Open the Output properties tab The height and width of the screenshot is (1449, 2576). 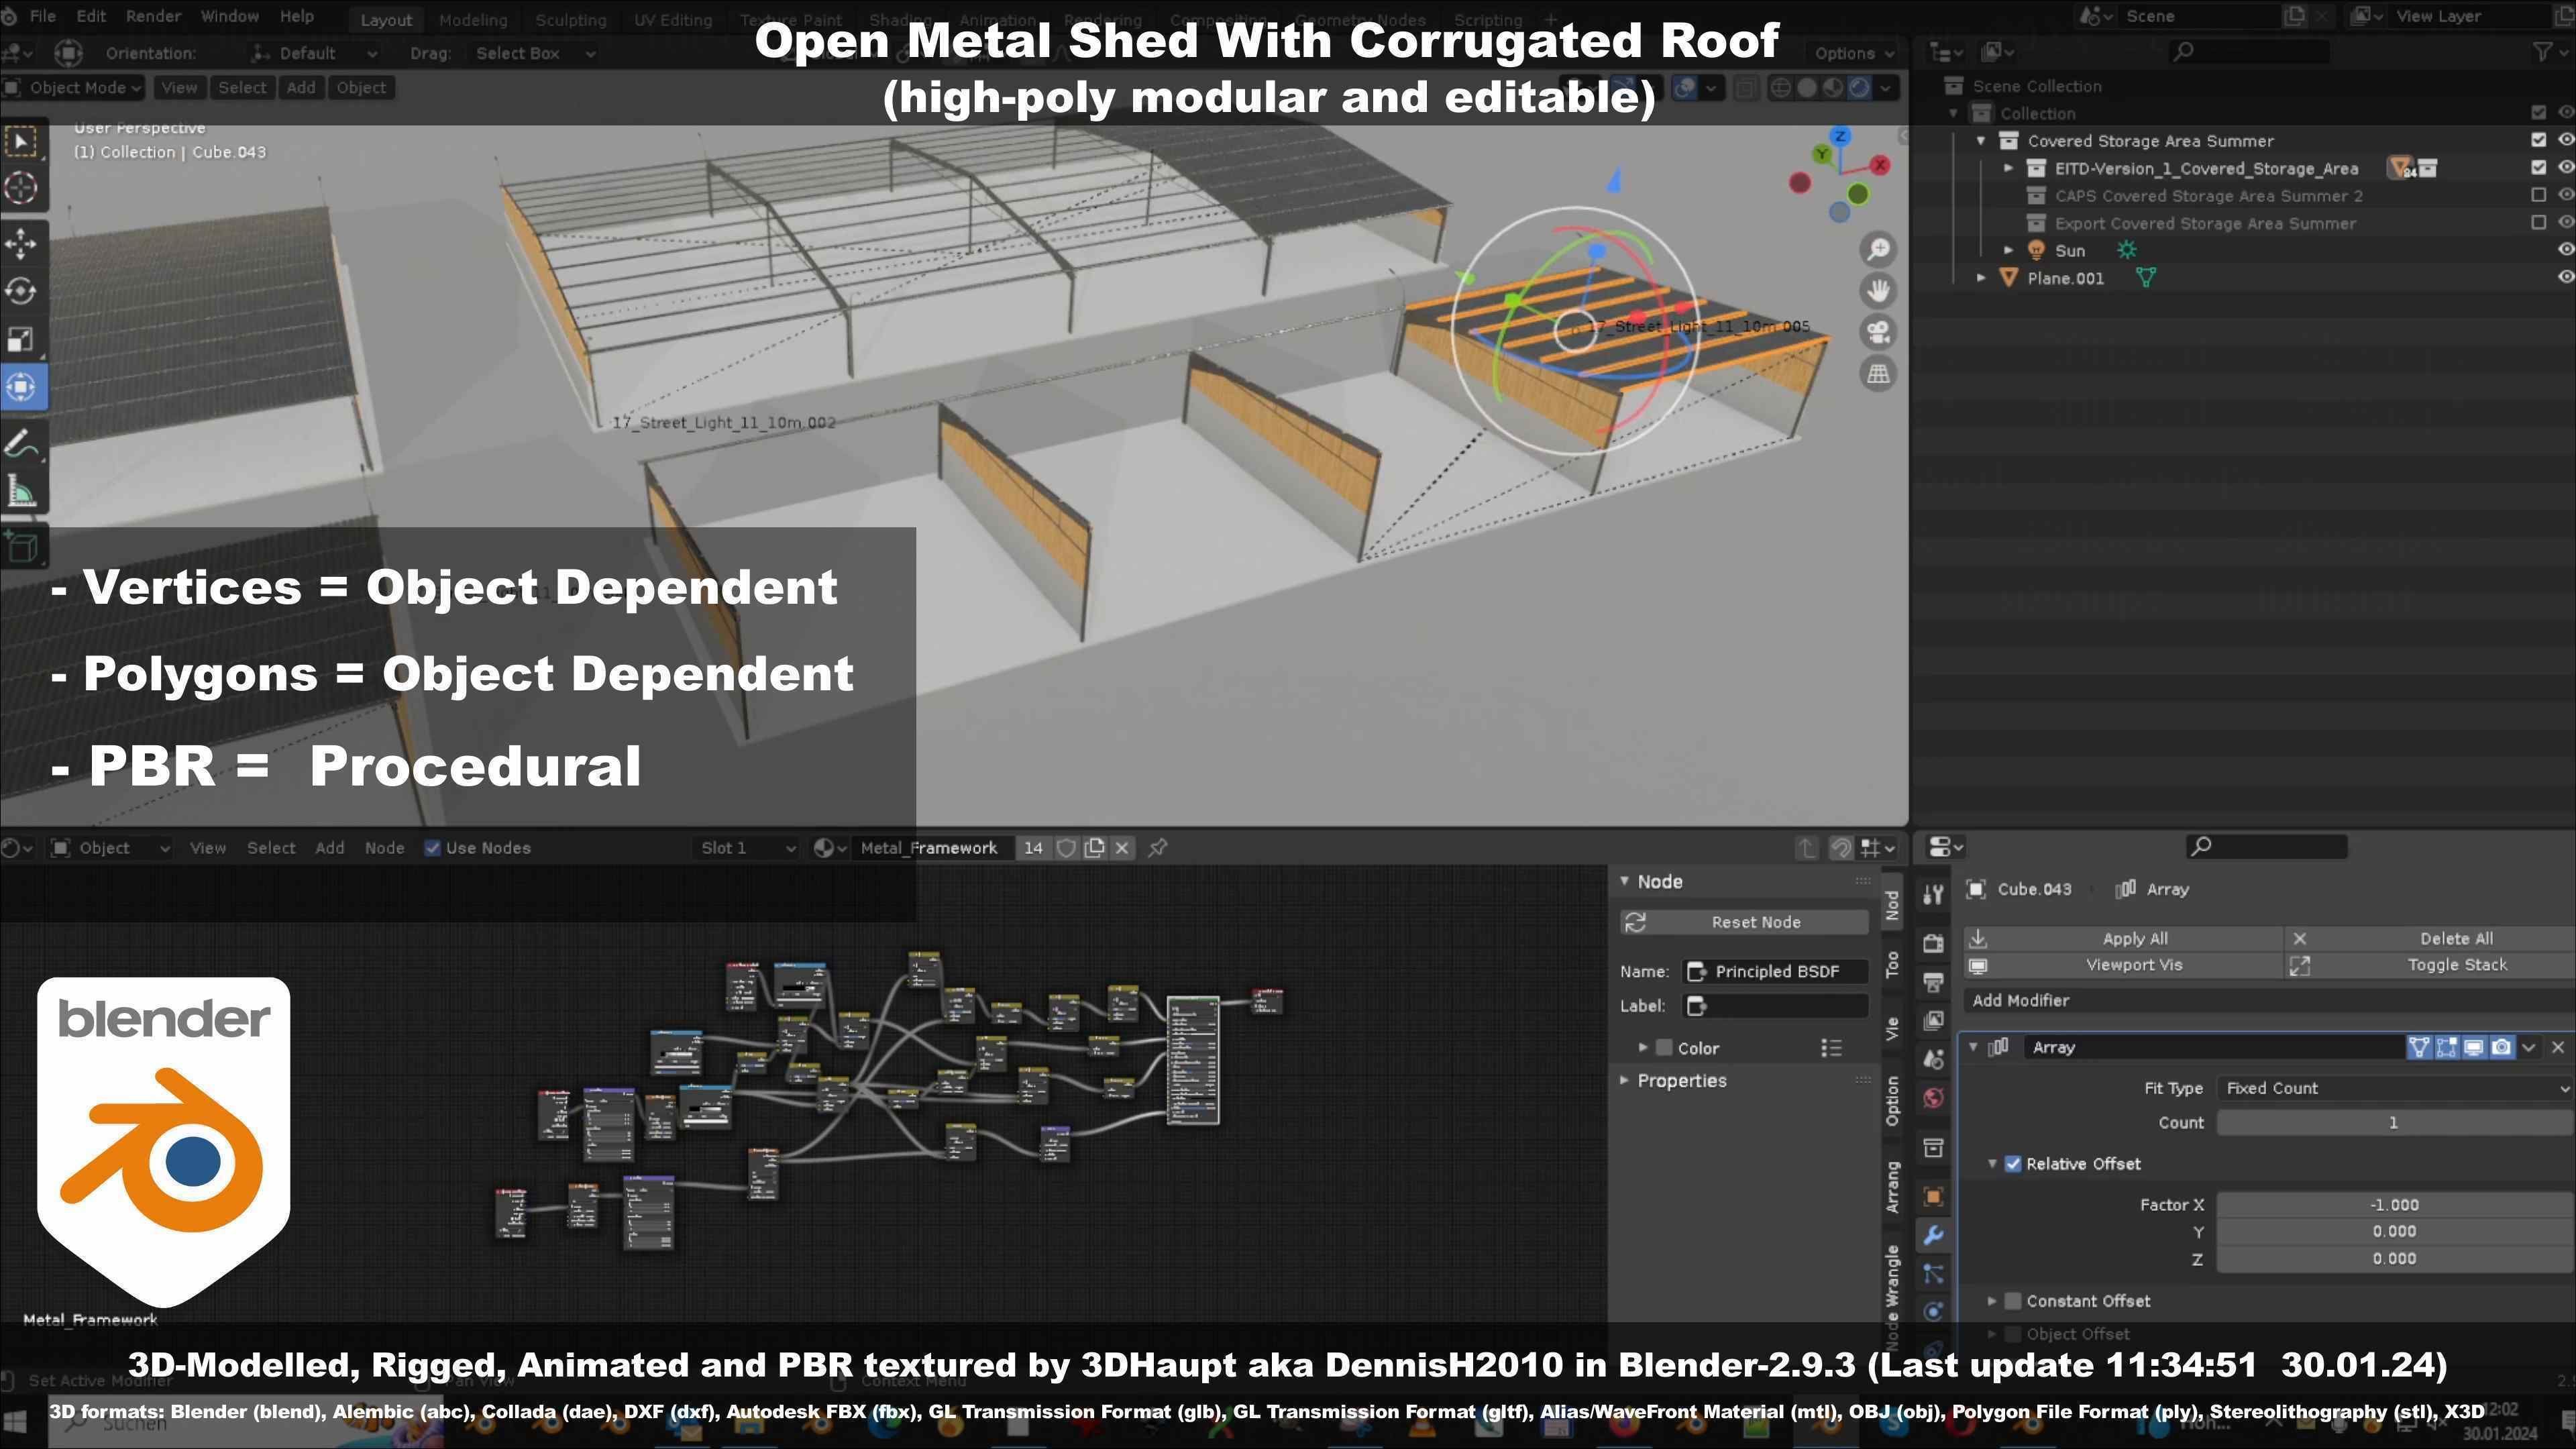[1933, 981]
